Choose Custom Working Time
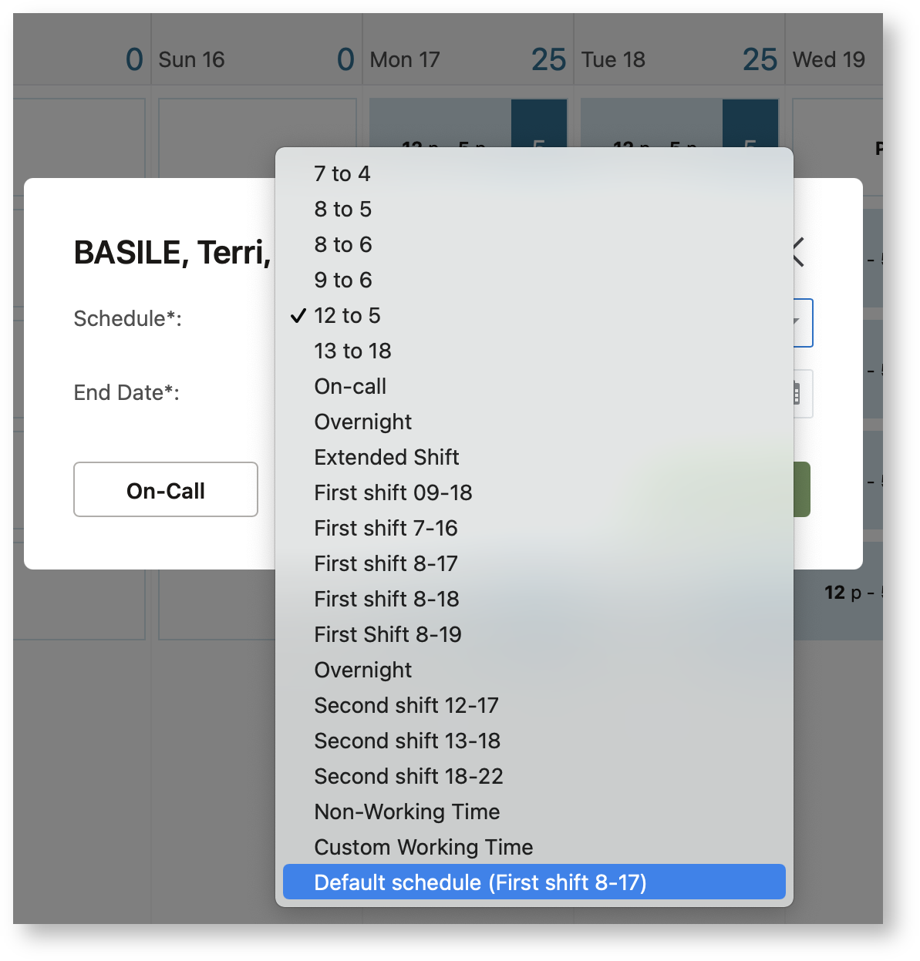Image resolution: width=920 pixels, height=961 pixels. [423, 847]
